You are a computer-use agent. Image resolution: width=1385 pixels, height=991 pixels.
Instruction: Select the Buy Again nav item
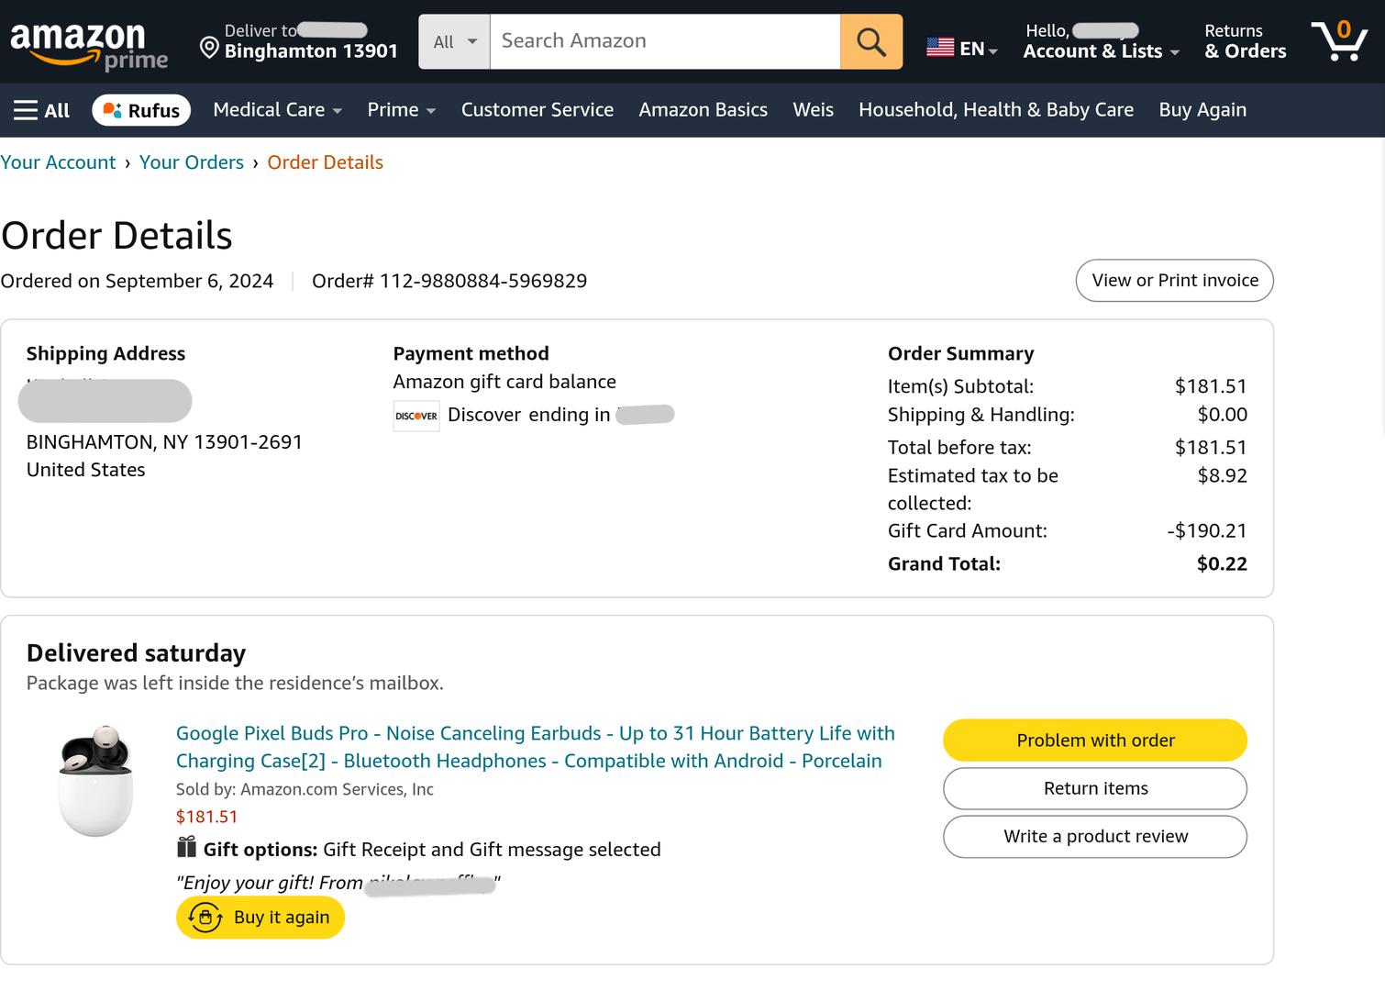[1202, 110]
